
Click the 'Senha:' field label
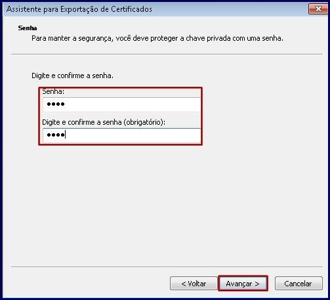tap(53, 91)
